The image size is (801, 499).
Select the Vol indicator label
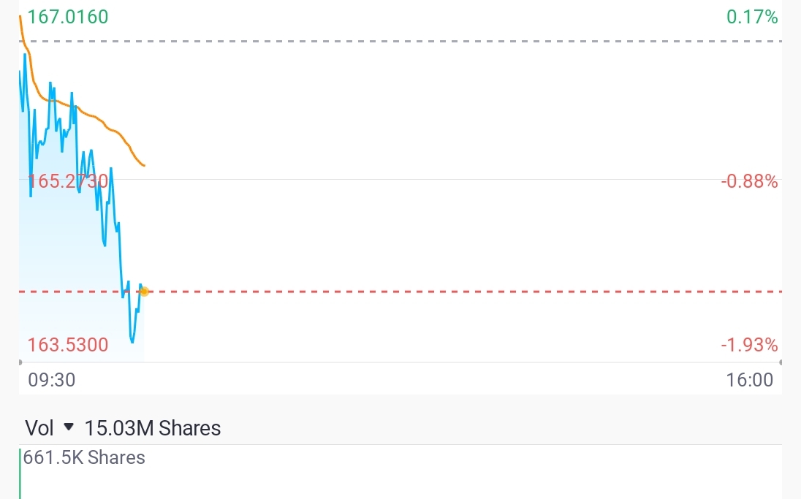tap(39, 428)
